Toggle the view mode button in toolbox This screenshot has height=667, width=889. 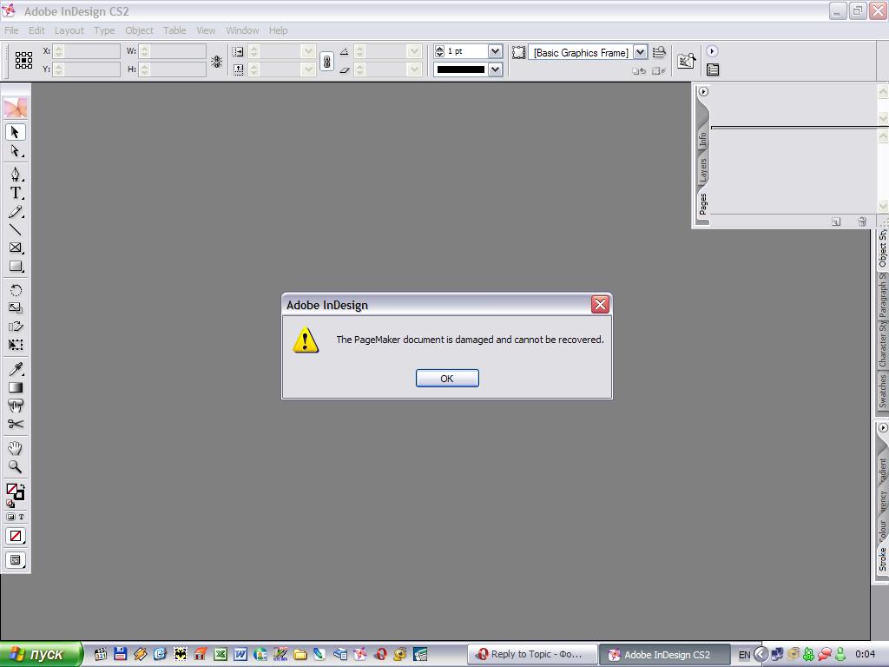16,560
